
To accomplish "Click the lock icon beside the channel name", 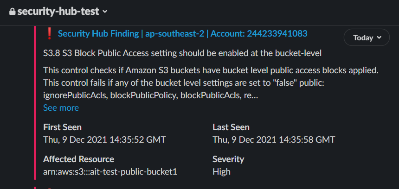I will 12,12.
